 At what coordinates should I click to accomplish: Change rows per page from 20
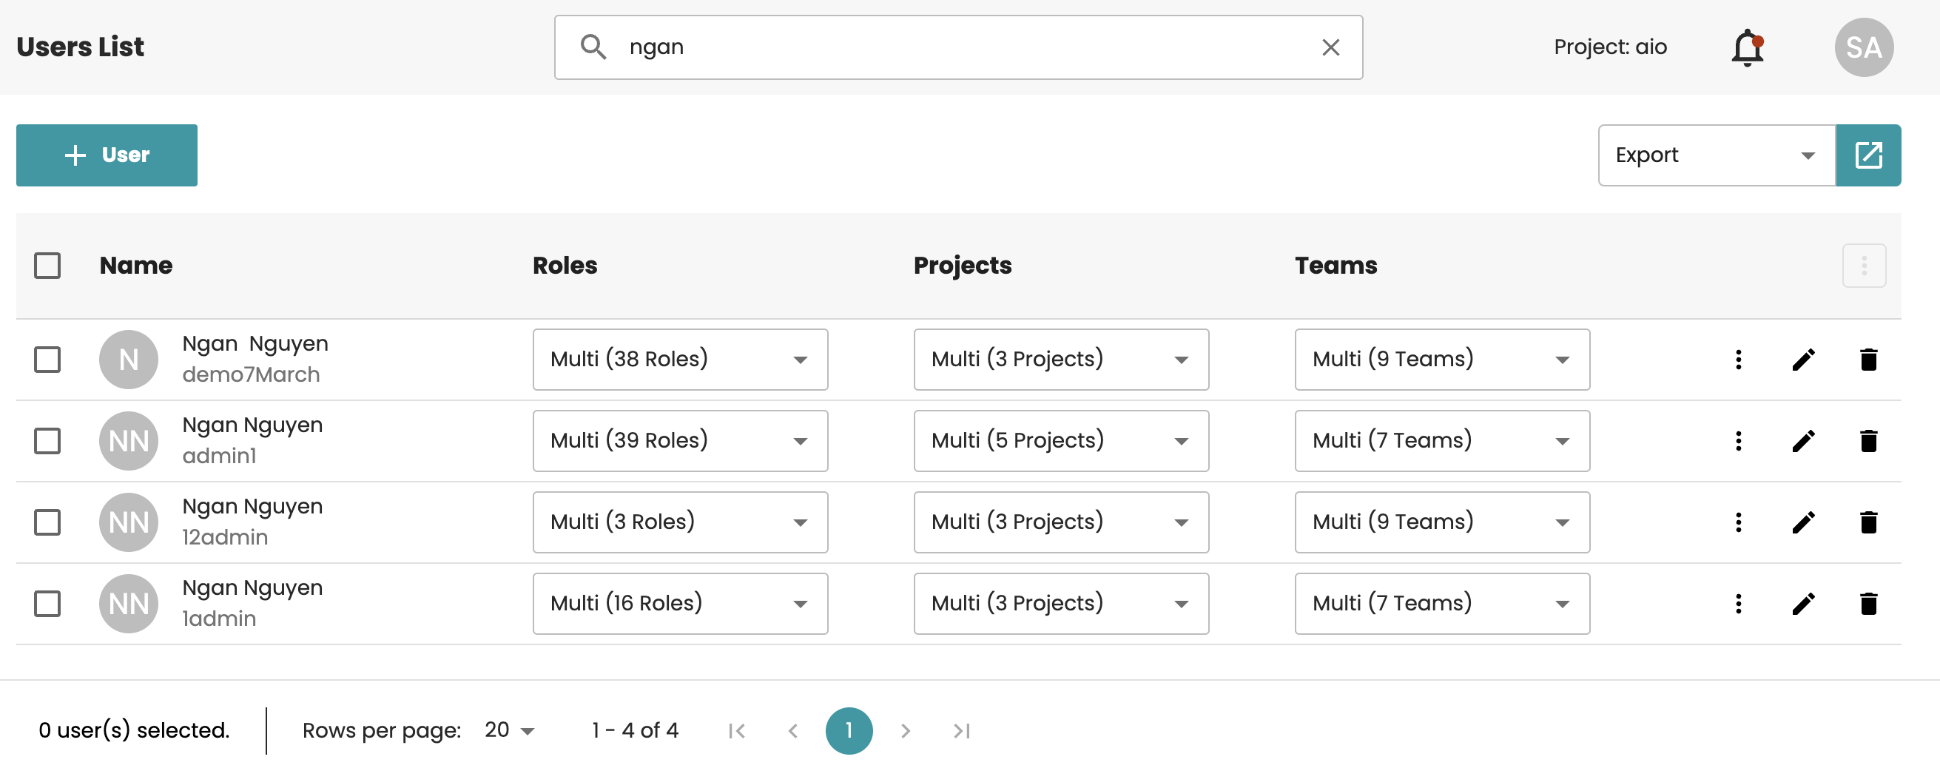pos(509,730)
